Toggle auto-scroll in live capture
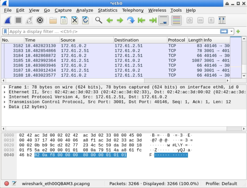247x188 pixels. 163,20
